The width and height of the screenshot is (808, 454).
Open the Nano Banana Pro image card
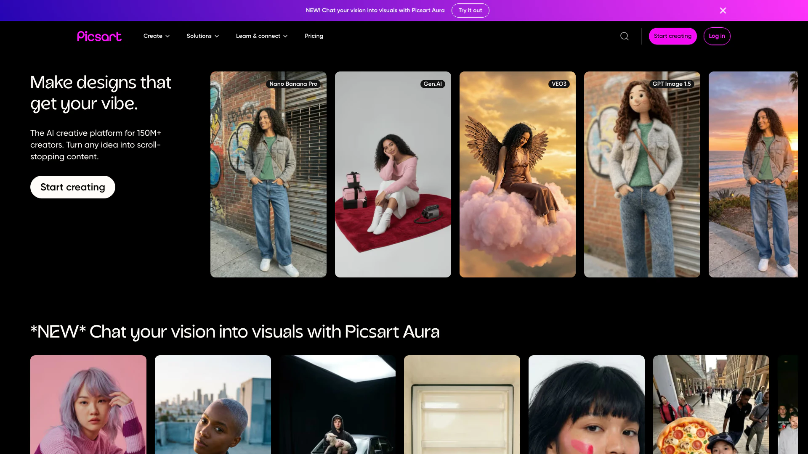(268, 174)
